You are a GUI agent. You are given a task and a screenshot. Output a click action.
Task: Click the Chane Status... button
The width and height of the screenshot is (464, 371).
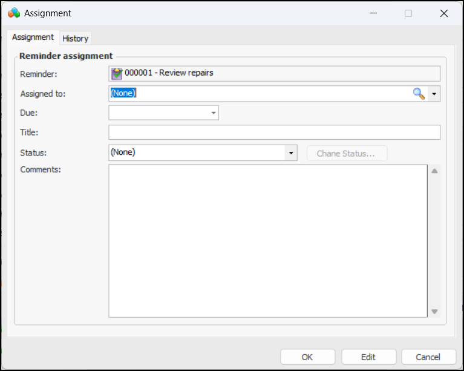pos(347,153)
